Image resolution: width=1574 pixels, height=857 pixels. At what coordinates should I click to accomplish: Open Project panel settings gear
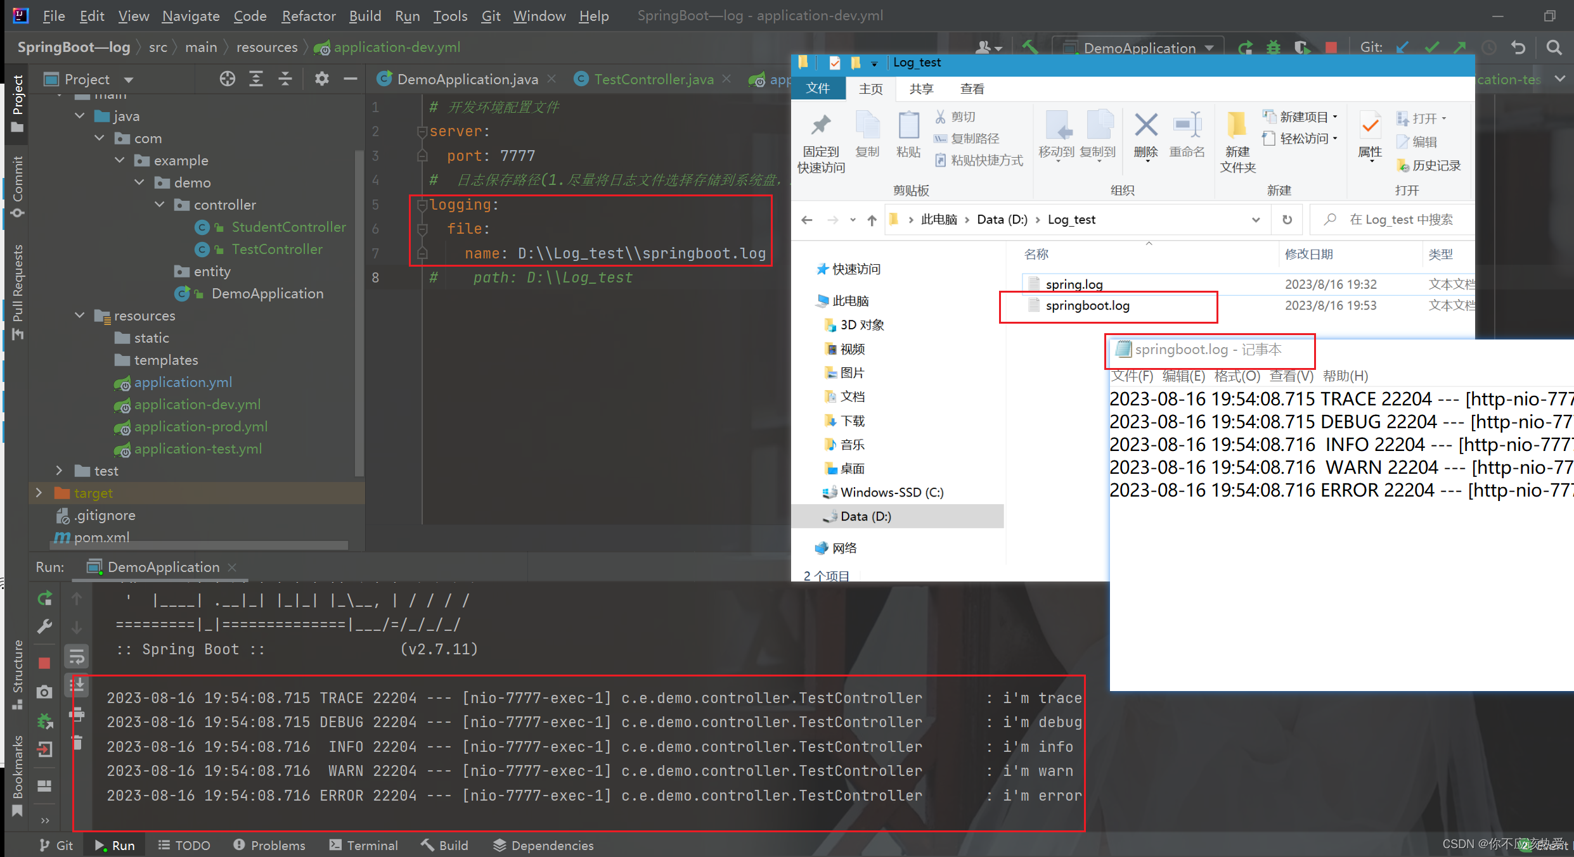click(x=321, y=79)
